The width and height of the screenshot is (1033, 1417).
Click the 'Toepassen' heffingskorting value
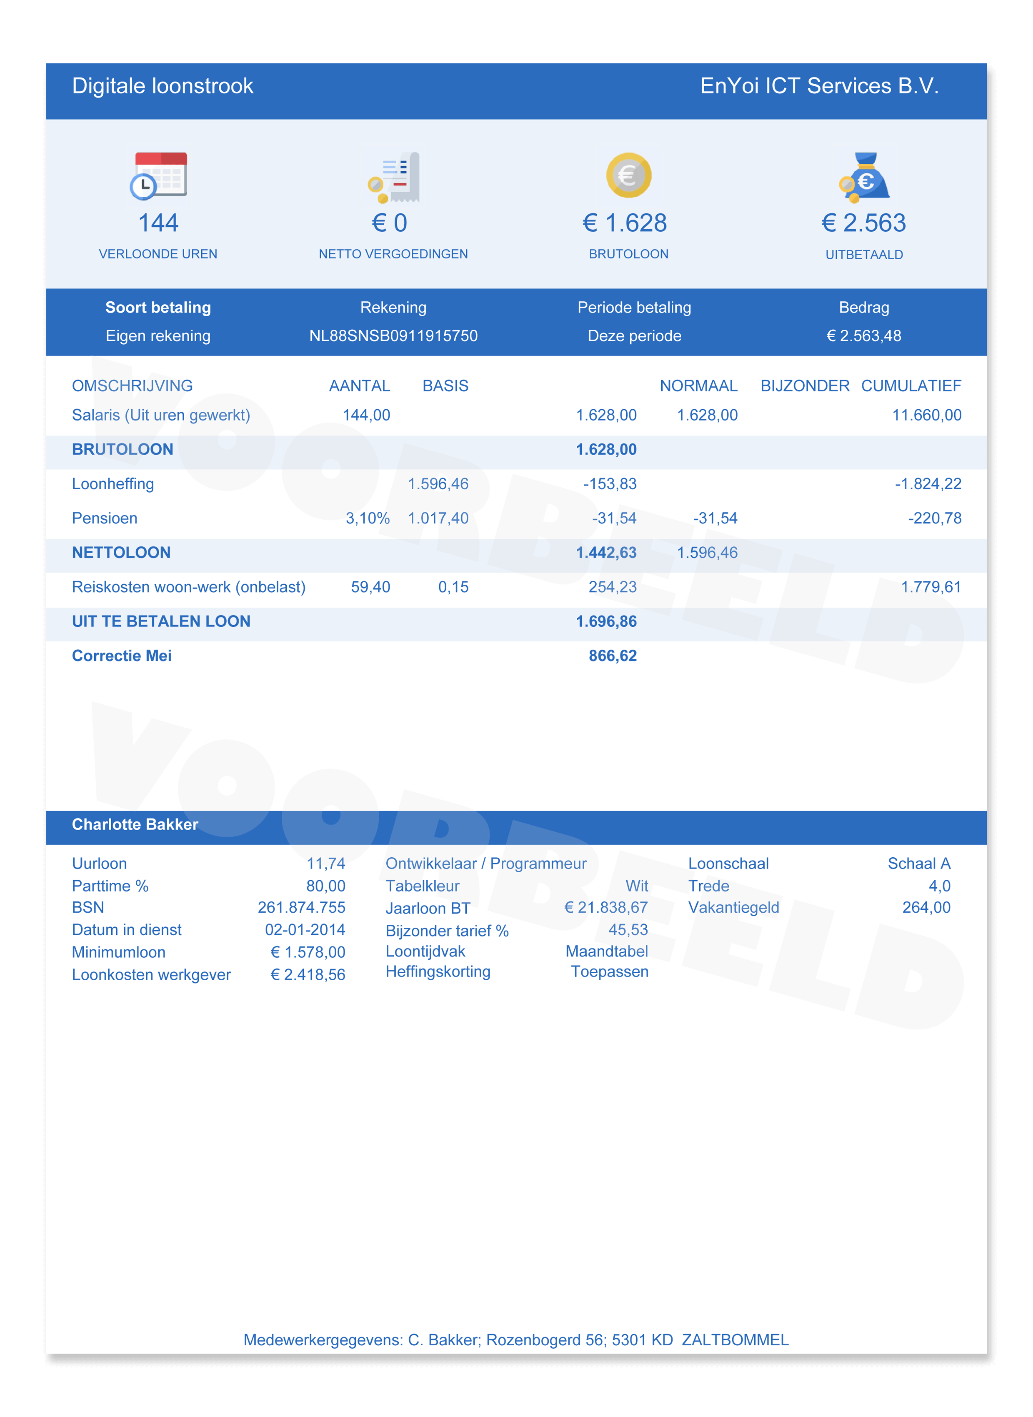[610, 972]
